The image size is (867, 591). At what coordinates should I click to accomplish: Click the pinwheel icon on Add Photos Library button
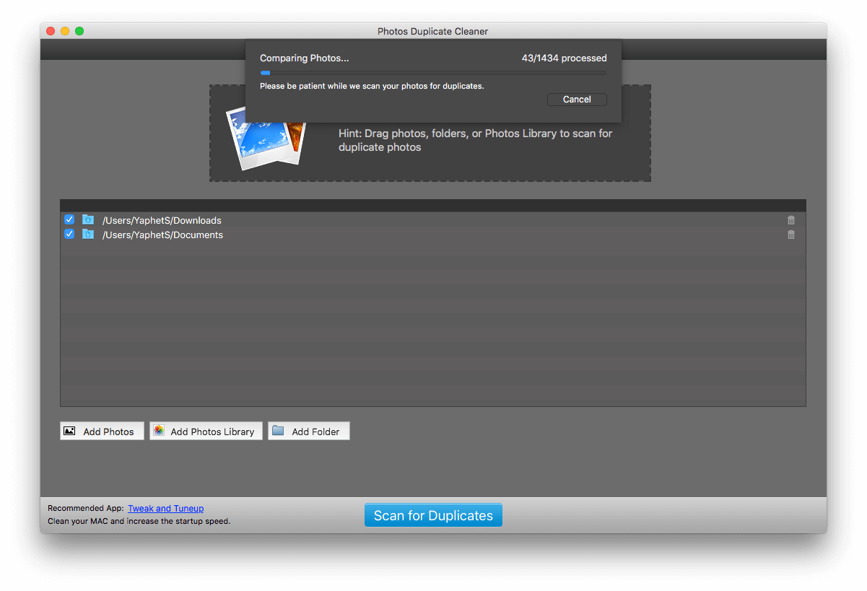pyautogui.click(x=158, y=431)
